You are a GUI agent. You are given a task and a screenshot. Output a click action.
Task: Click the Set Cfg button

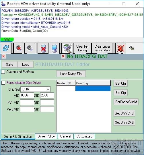click(x=120, y=93)
